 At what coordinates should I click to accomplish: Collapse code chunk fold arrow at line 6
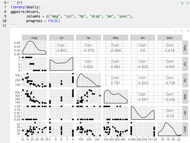click(8, 3)
